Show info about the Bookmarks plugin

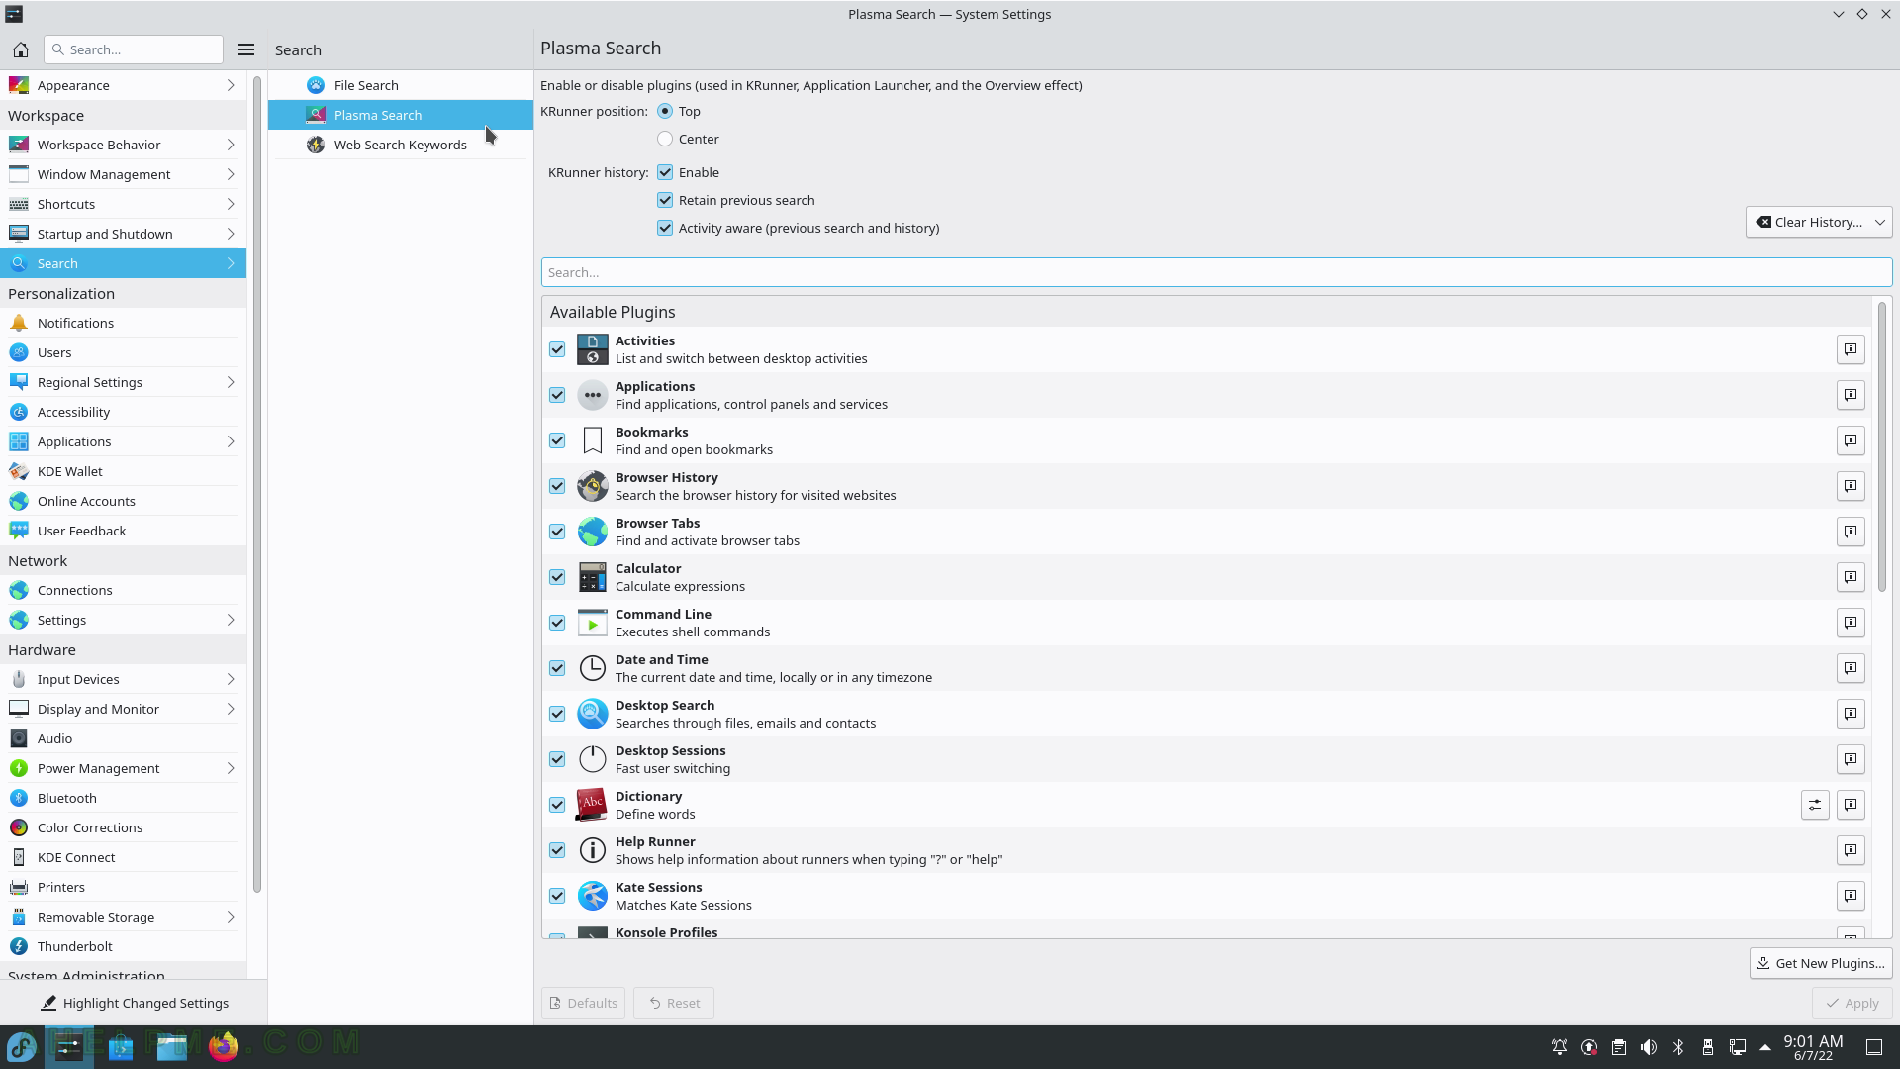tap(1851, 440)
